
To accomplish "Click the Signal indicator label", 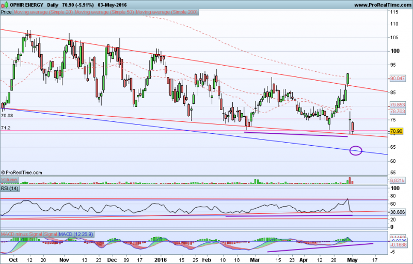I will [x=51, y=235].
